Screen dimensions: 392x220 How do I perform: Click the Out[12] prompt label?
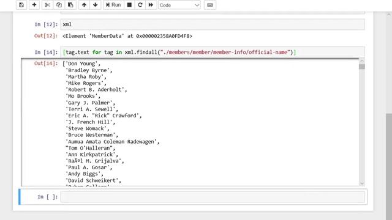46,36
